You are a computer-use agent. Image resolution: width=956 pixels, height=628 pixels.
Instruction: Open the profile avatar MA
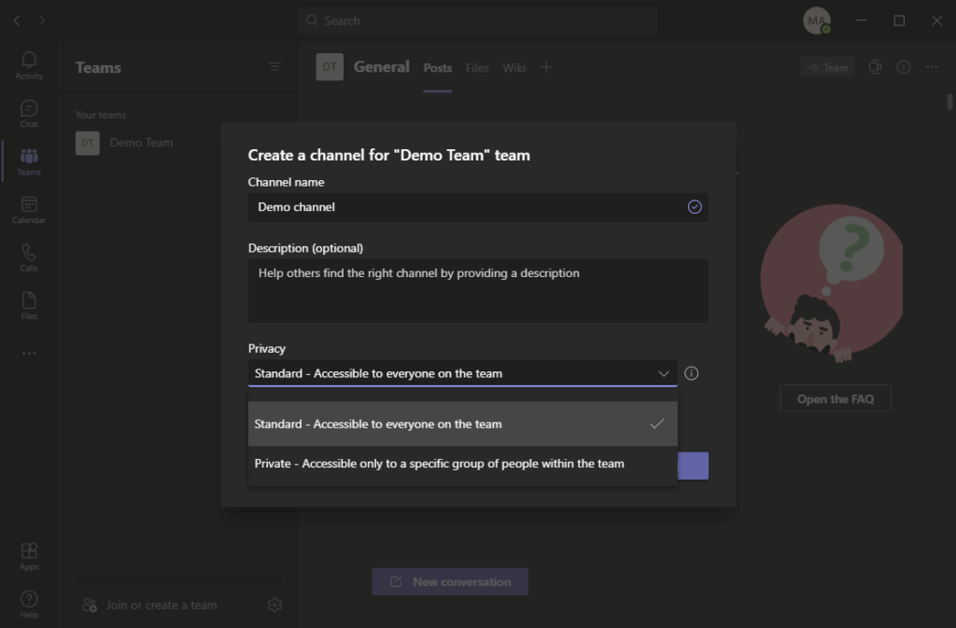click(816, 21)
